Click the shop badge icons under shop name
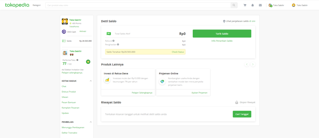The height and width of the screenshot is (138, 319). tap(71, 55)
